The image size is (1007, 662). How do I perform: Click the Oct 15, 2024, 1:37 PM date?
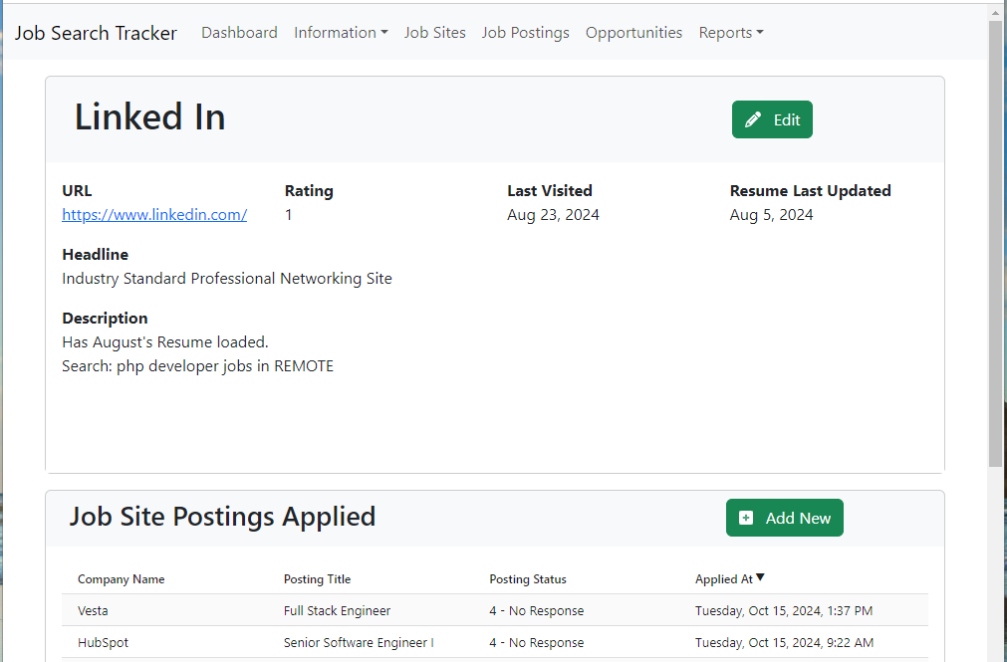[x=784, y=610]
